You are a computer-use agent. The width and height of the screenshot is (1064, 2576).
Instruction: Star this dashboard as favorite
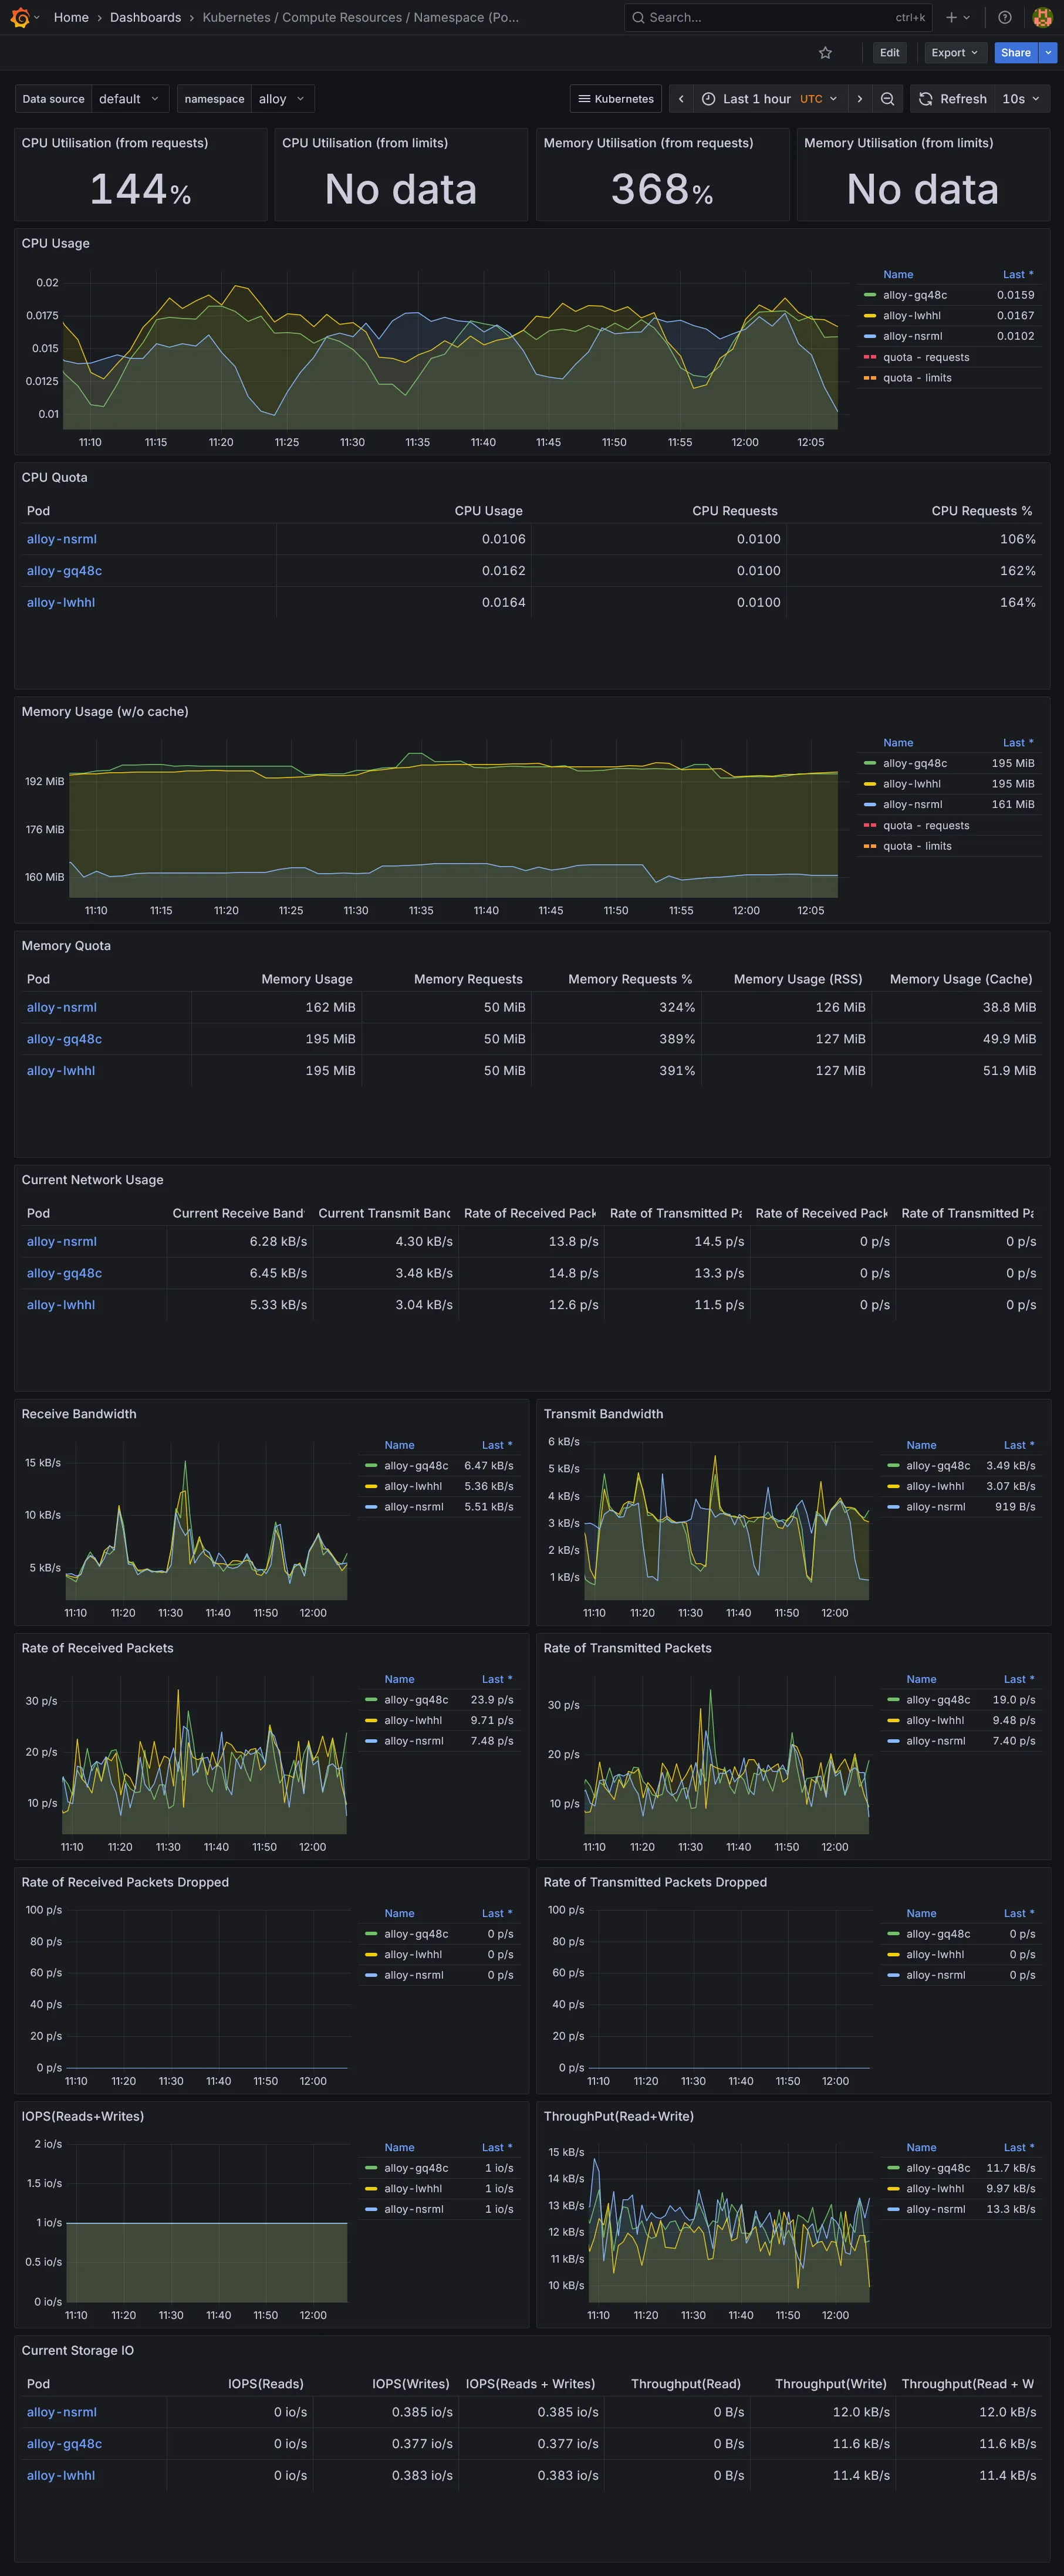pyautogui.click(x=825, y=53)
